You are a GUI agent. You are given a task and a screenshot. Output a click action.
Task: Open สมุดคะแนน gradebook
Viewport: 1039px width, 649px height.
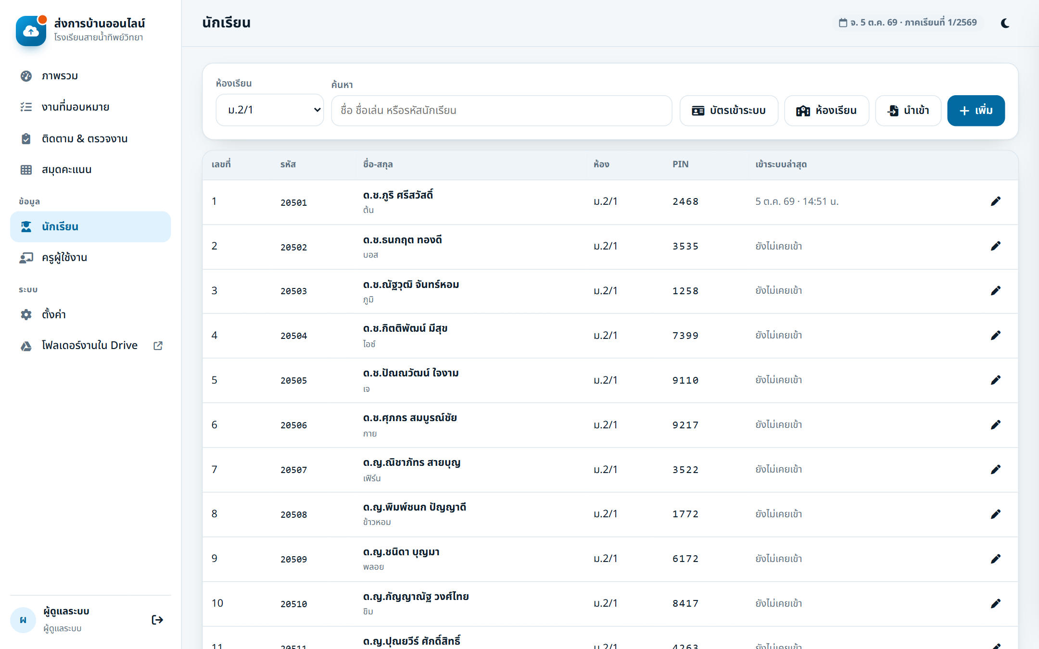(90, 170)
